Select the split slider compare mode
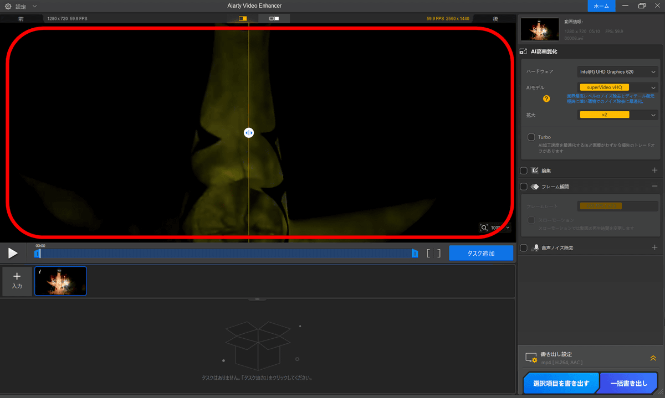Screen dimensions: 665x398 click(243, 18)
